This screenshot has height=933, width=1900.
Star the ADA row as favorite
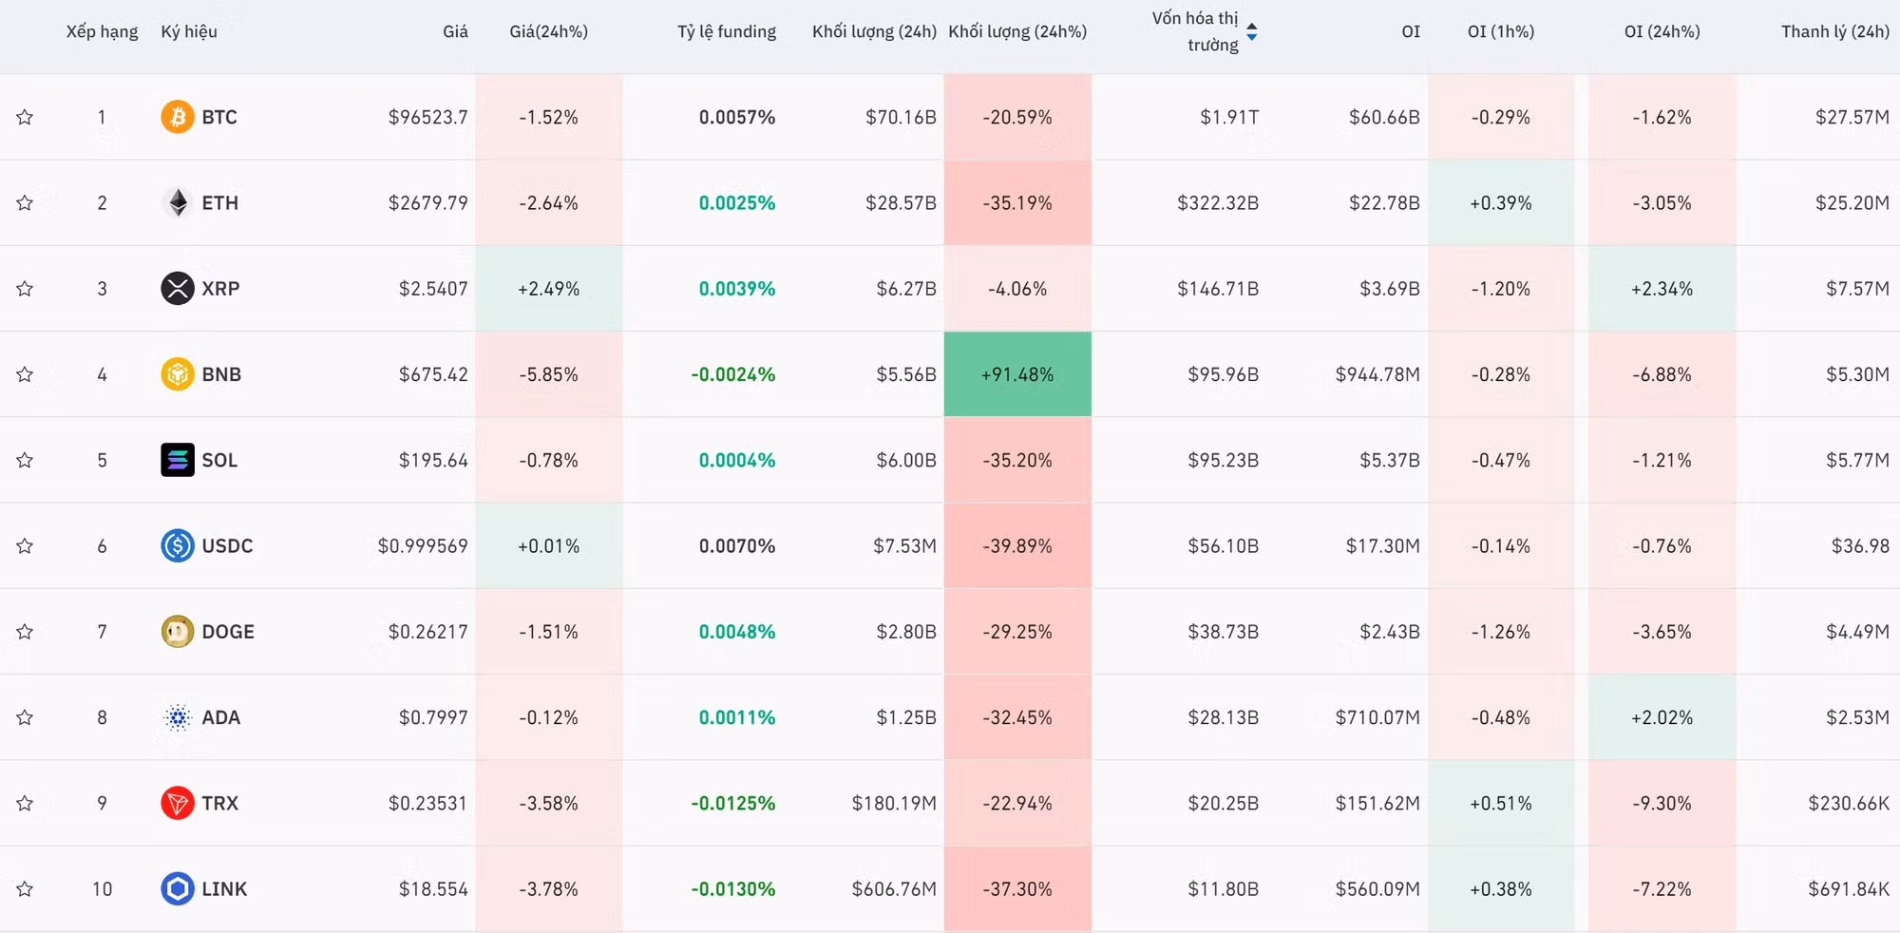click(x=25, y=717)
